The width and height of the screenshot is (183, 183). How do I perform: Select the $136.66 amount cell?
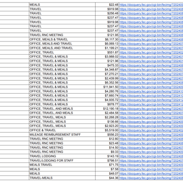click(107, 122)
